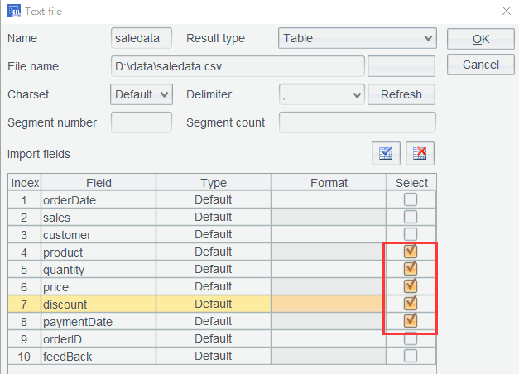The width and height of the screenshot is (519, 374).
Task: Click the OK button
Action: 480,39
